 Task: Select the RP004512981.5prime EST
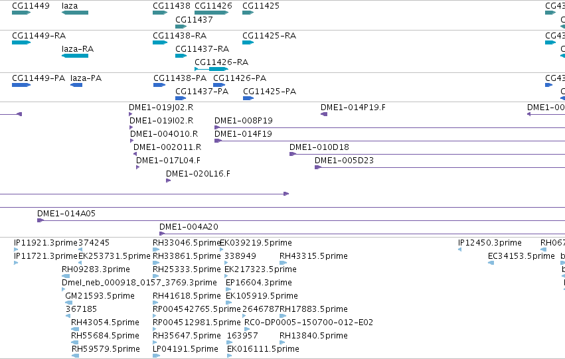(155, 330)
